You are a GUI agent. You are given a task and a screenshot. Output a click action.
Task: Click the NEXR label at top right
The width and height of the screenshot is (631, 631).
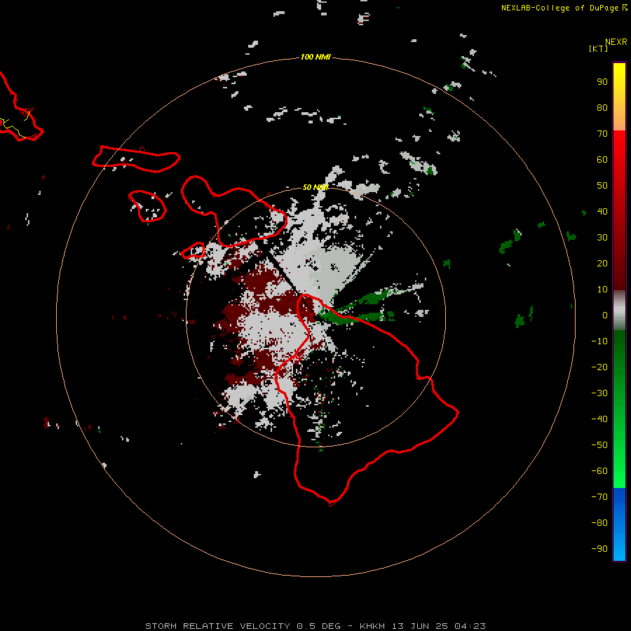pyautogui.click(x=616, y=42)
